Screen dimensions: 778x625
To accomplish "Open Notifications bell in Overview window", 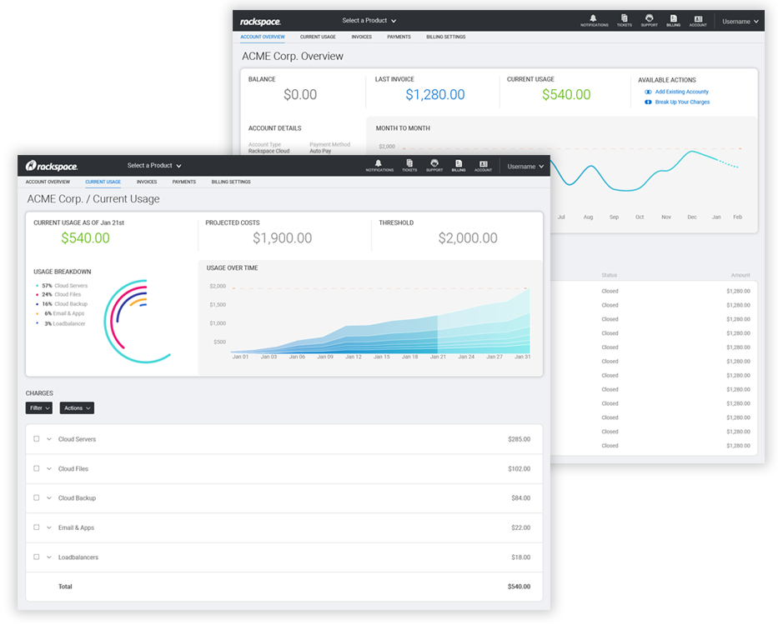I will pyautogui.click(x=594, y=20).
